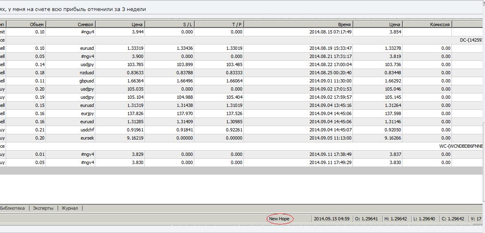Select the Журнал tab
This screenshot has width=485, height=233.
click(70, 208)
